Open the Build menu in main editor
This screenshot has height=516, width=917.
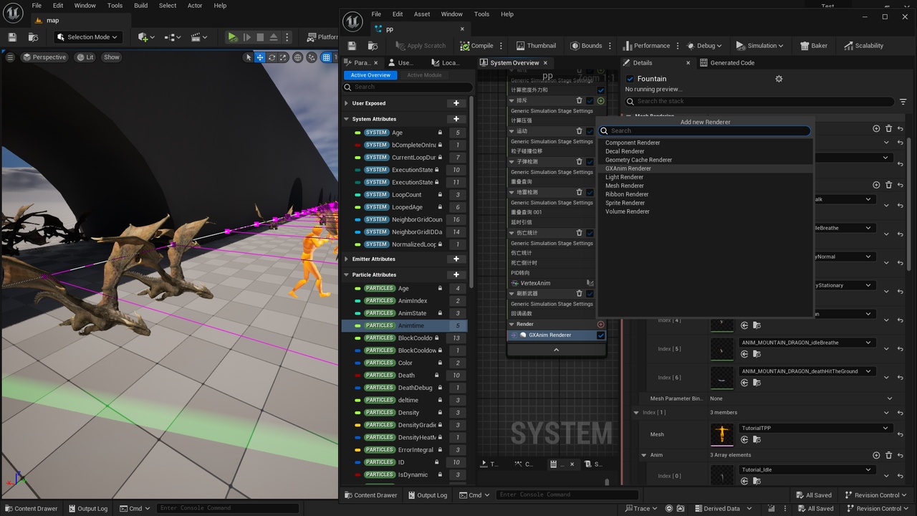tap(141, 5)
